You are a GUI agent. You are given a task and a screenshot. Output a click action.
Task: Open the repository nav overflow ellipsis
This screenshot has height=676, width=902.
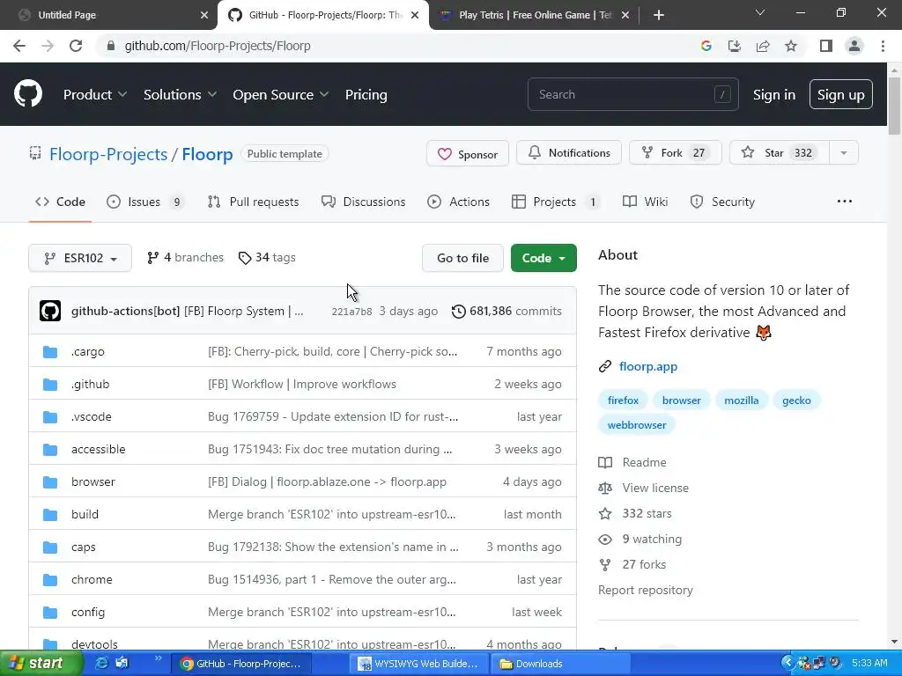click(845, 202)
